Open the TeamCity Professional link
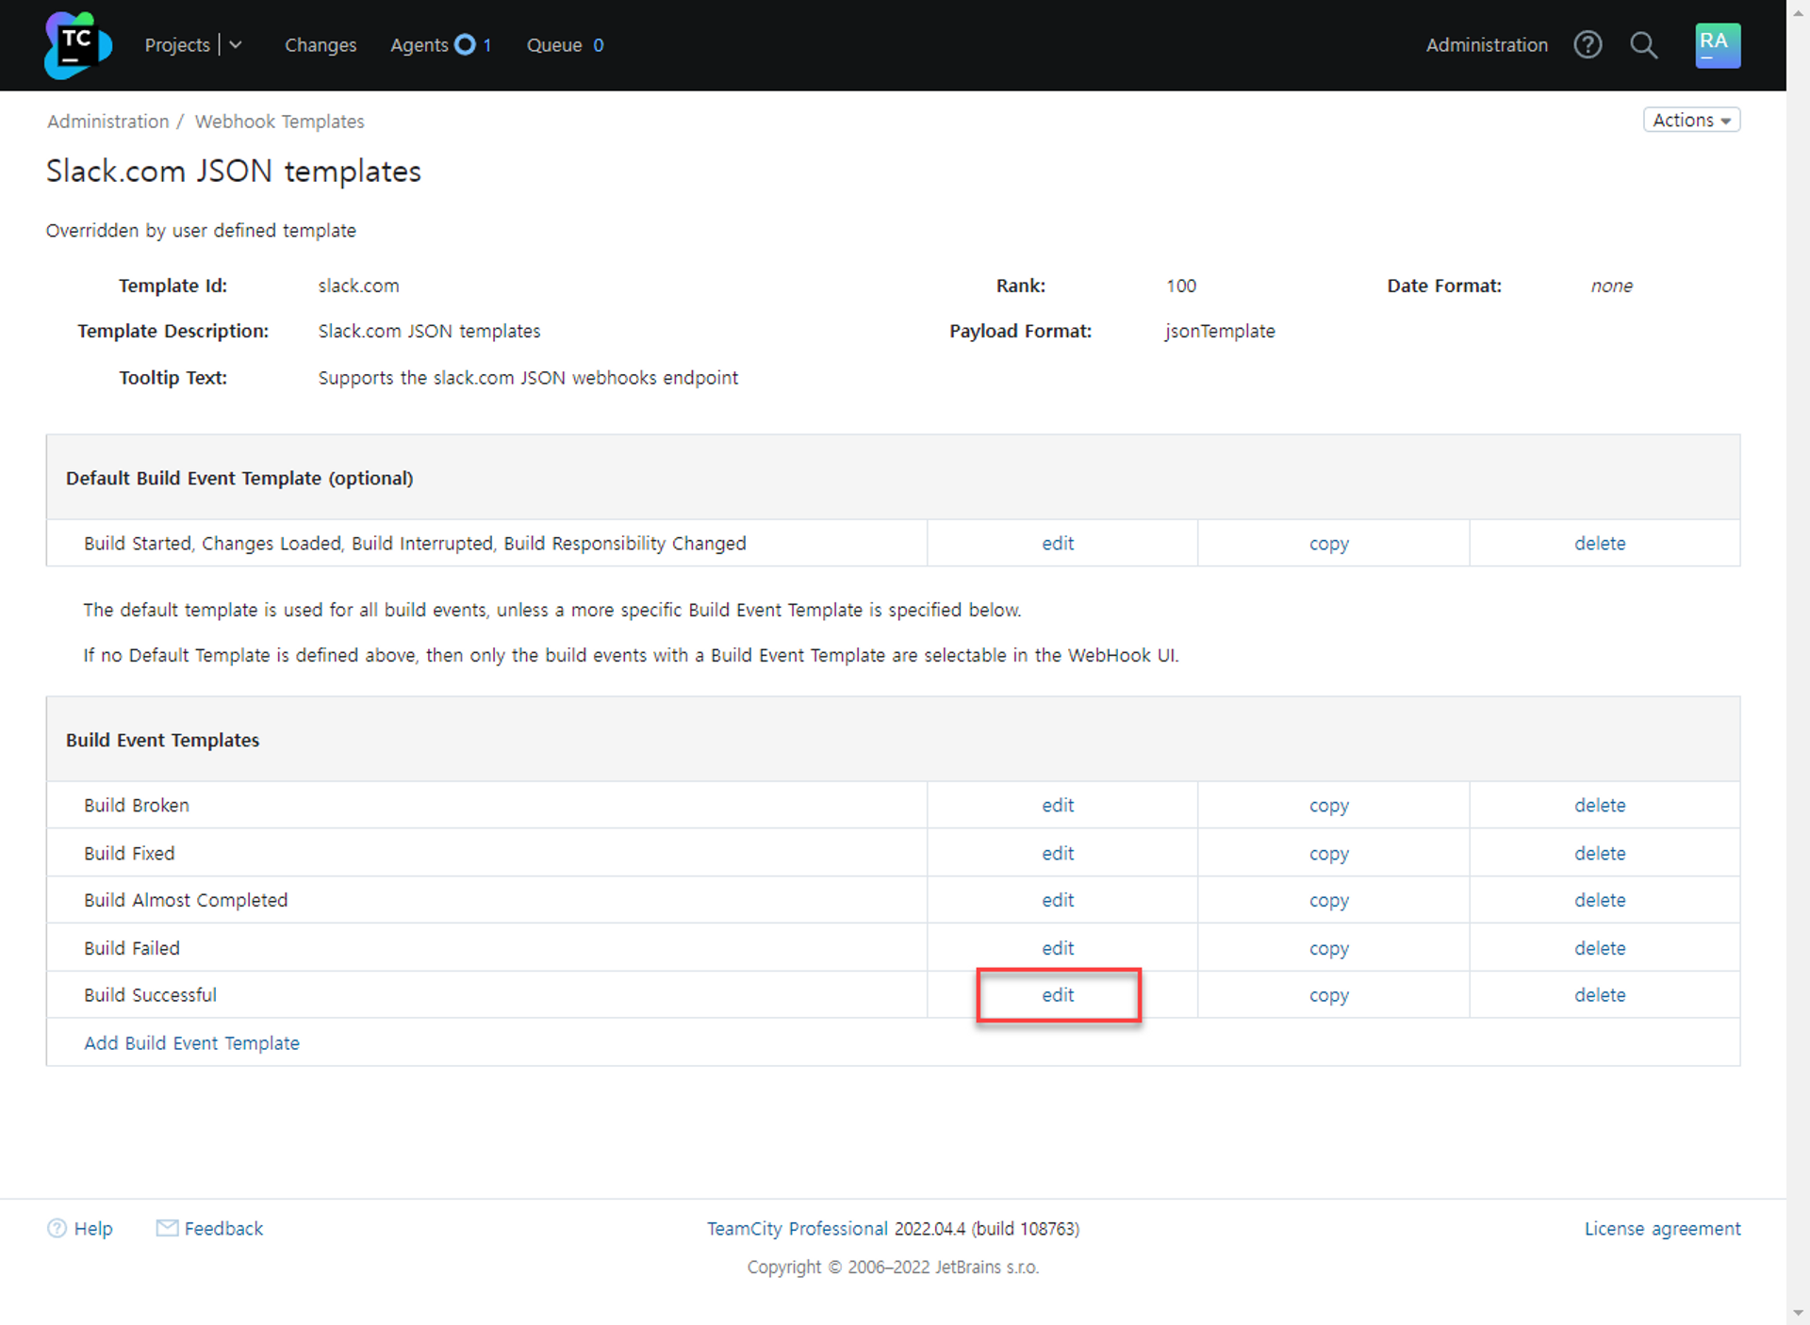This screenshot has height=1325, width=1810. [x=798, y=1229]
